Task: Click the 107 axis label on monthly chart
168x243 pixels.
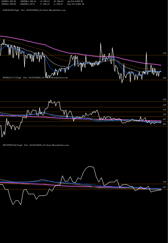Action: 165,187
